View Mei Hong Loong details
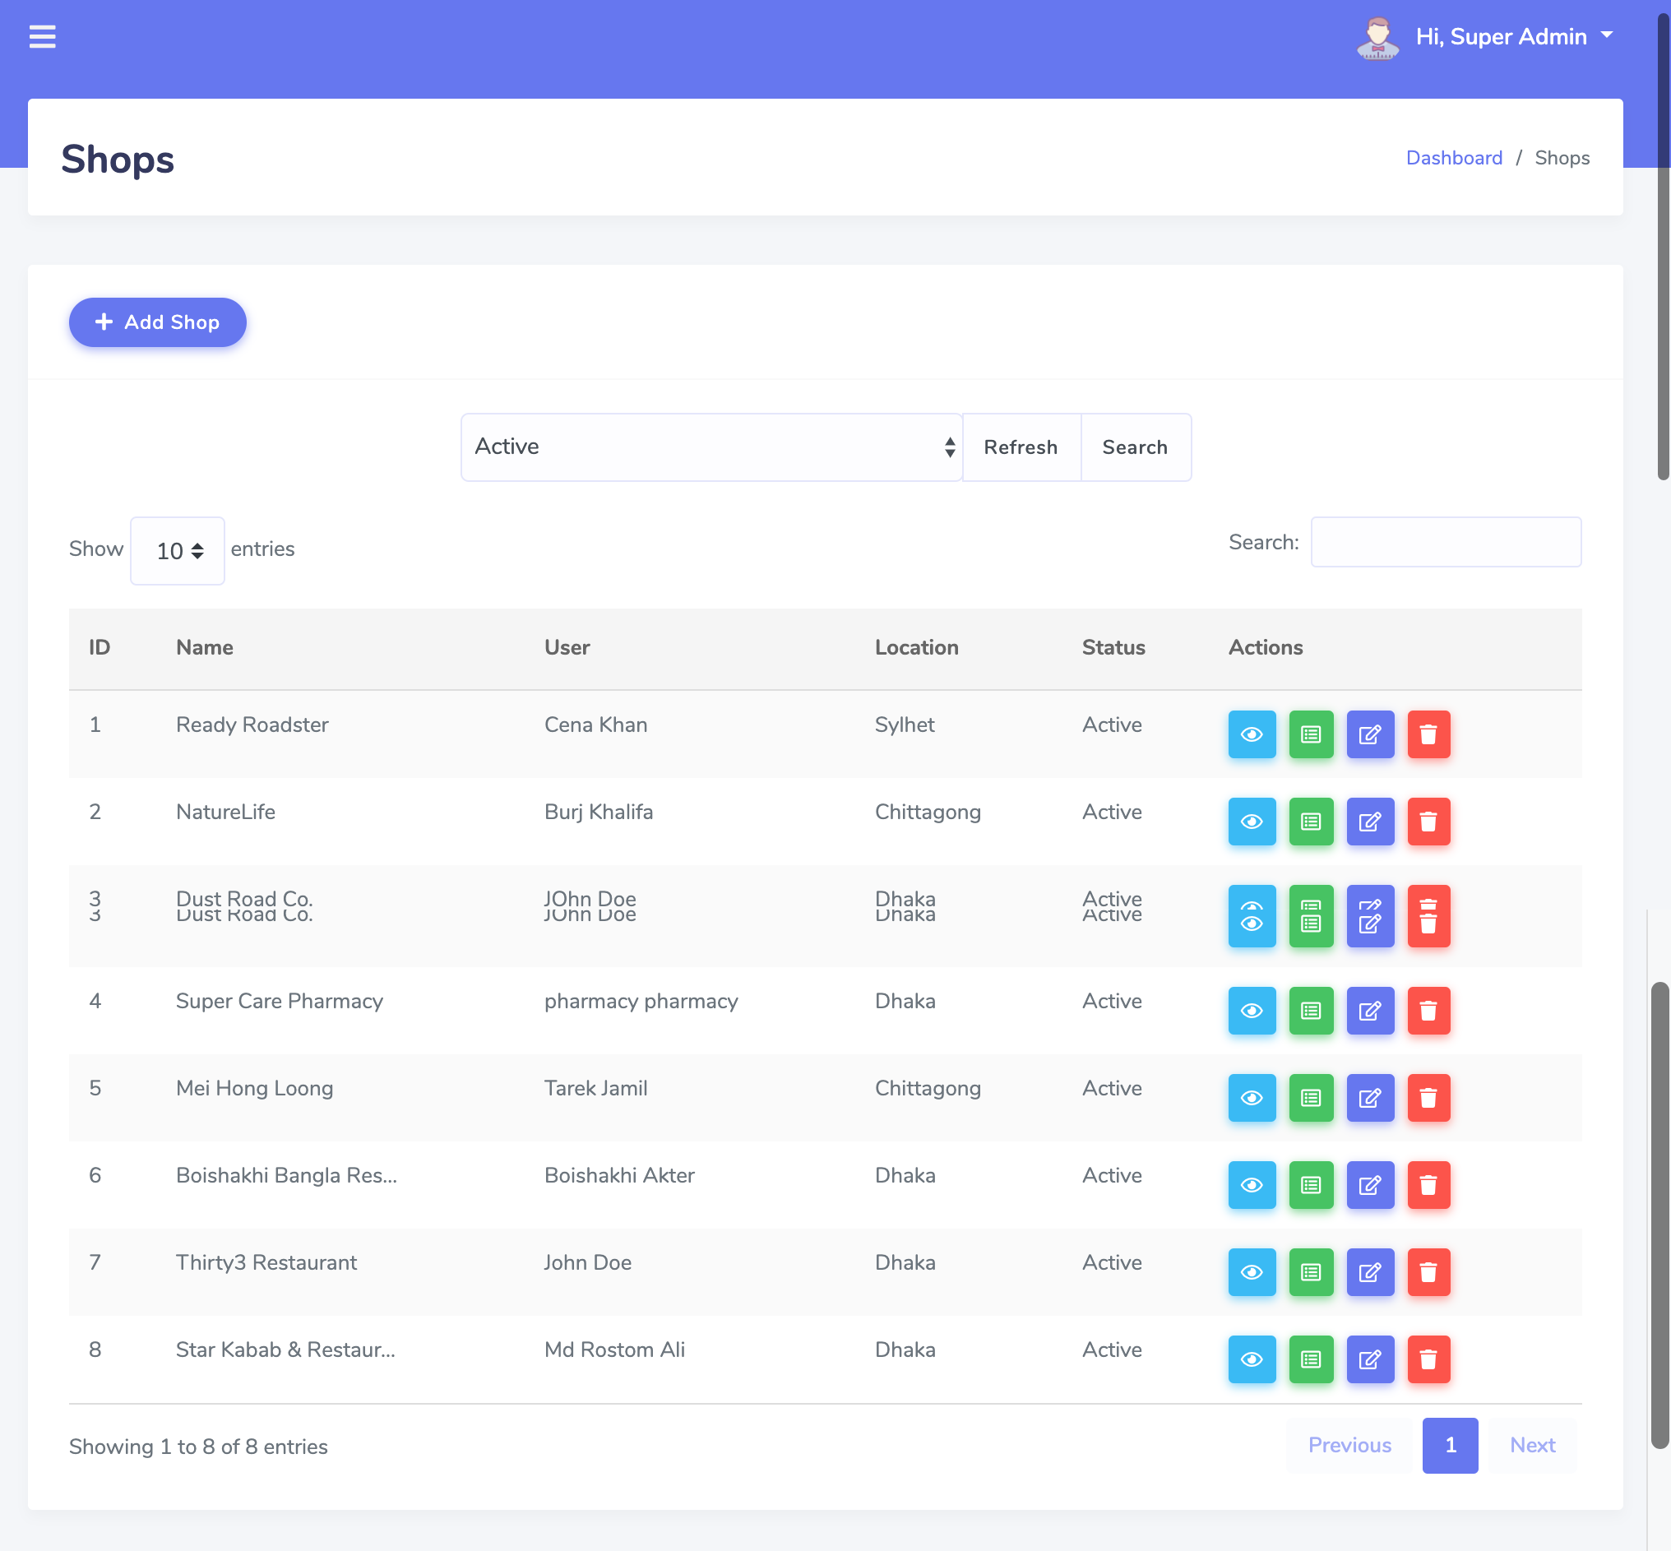This screenshot has width=1671, height=1551. [1252, 1098]
